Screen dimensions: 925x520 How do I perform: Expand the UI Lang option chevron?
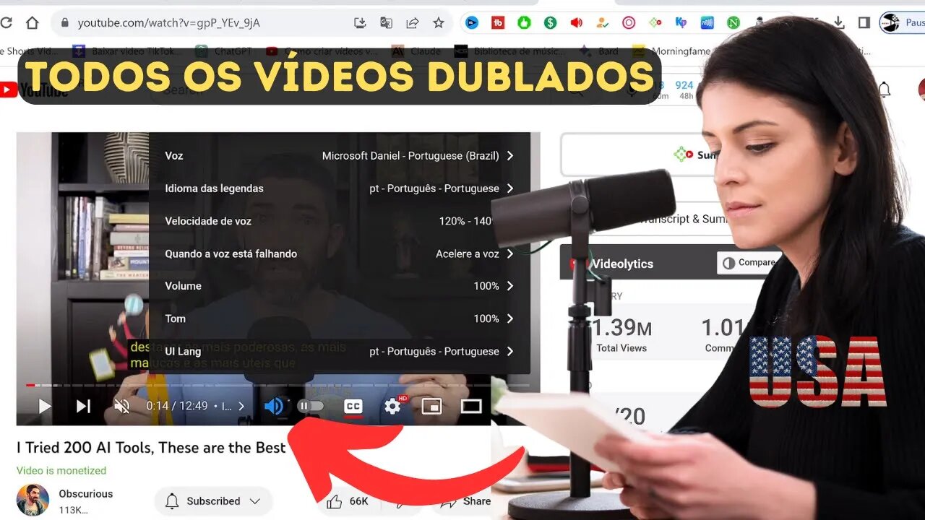pos(510,351)
